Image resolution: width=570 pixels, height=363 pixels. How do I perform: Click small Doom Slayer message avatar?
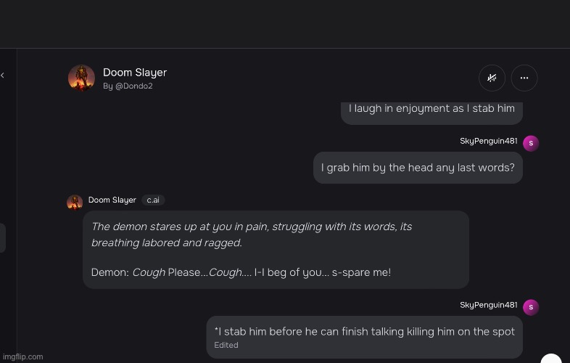[x=75, y=203]
